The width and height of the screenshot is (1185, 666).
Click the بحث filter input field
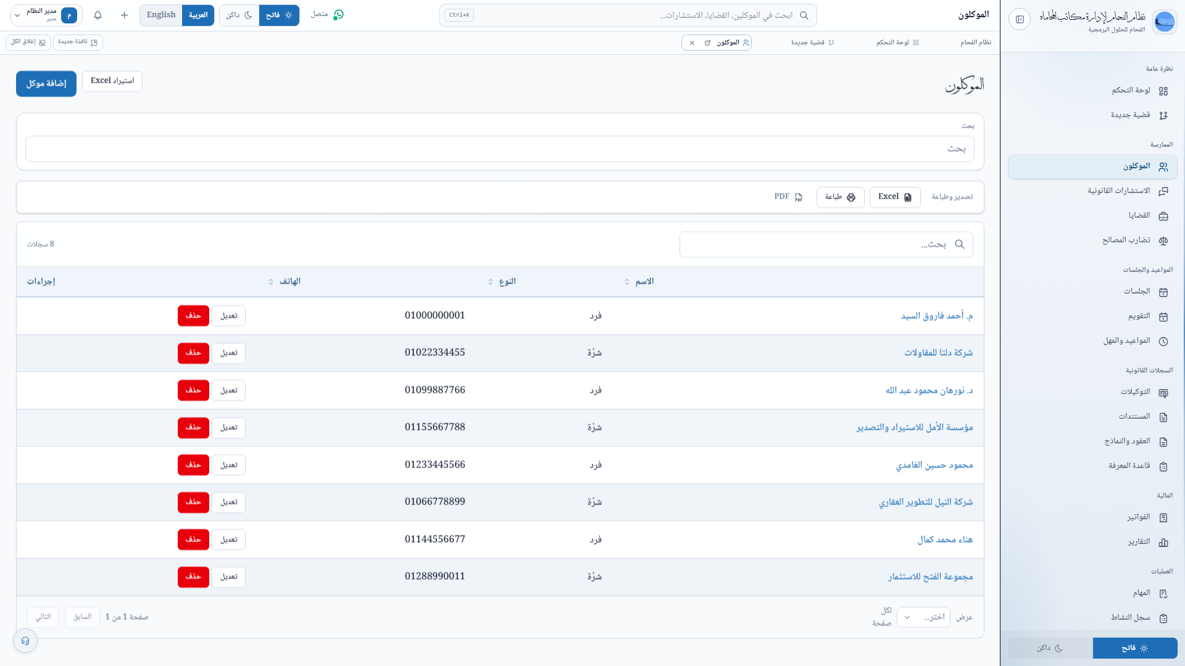point(500,149)
